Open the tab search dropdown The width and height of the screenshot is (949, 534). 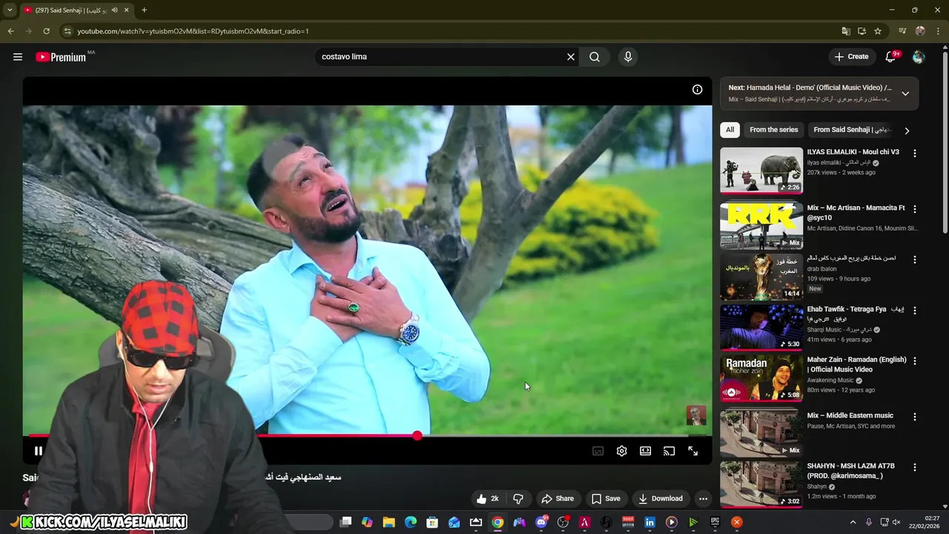click(x=10, y=10)
